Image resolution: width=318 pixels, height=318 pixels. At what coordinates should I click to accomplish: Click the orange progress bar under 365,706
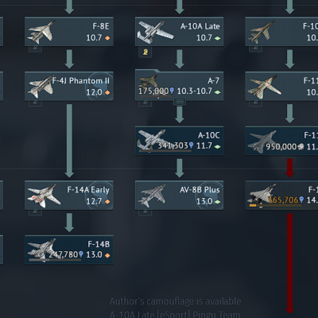[253, 205]
